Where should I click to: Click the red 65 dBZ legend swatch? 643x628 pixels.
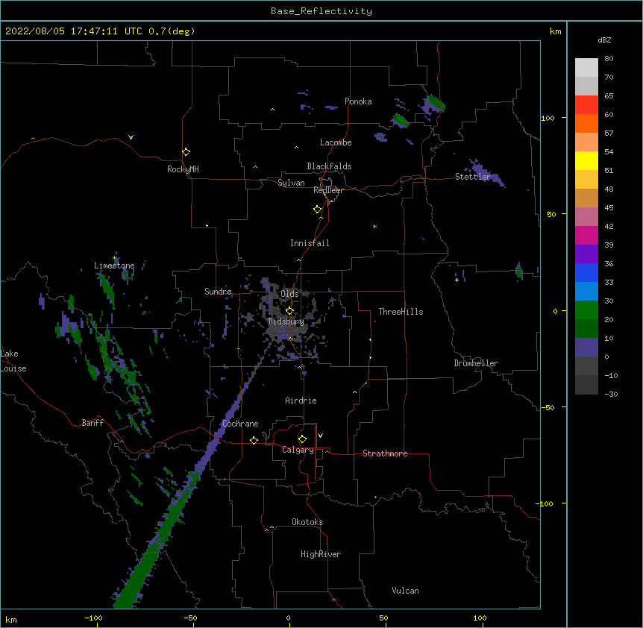(586, 104)
